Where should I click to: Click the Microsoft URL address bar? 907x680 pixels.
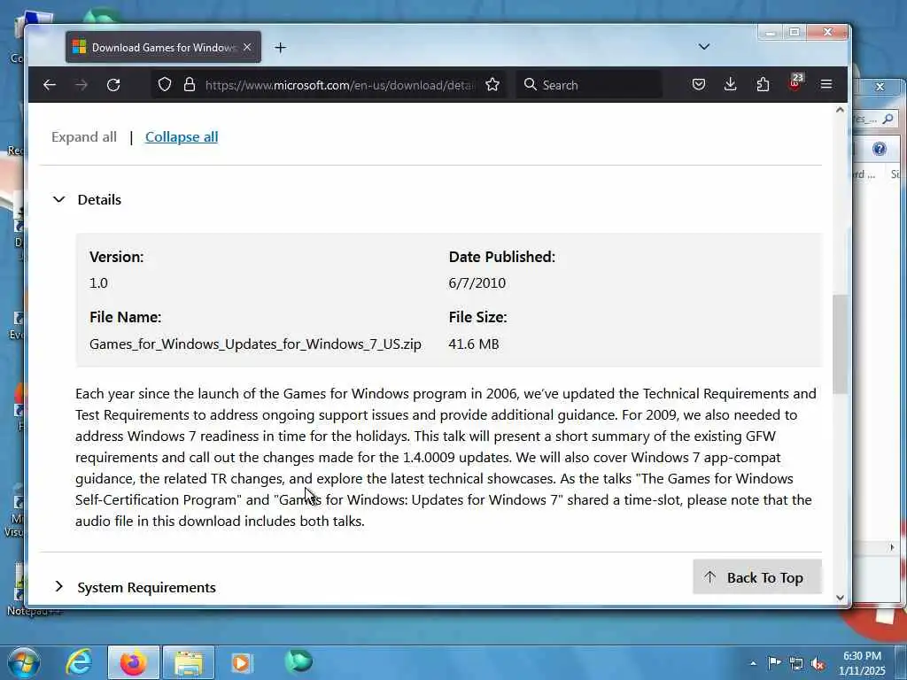pyautogui.click(x=339, y=85)
